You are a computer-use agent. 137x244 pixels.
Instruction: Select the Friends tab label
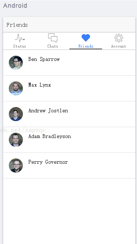[x=86, y=46]
